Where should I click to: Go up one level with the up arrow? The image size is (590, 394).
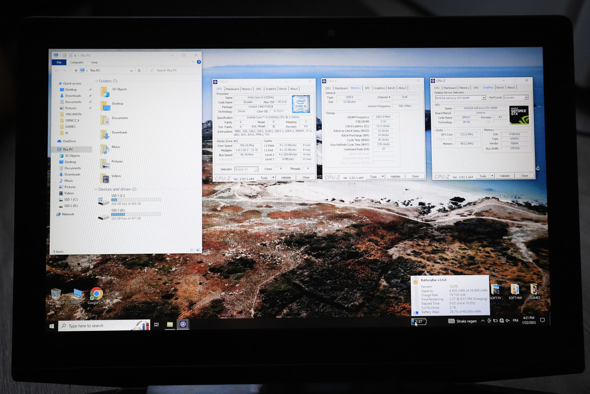click(76, 70)
